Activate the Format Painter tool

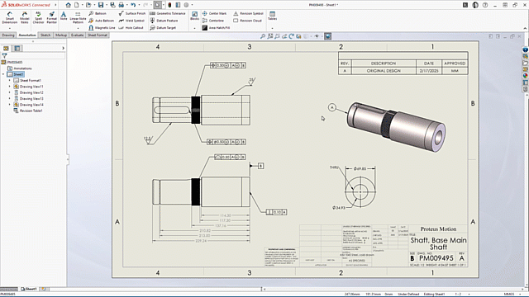click(x=51, y=17)
